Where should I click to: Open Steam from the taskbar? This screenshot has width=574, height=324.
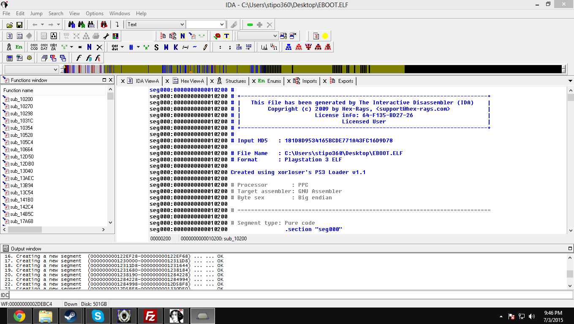tap(71, 316)
